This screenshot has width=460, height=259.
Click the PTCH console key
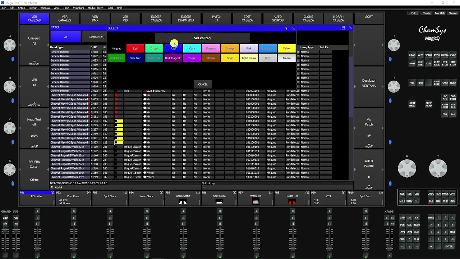[437, 55]
